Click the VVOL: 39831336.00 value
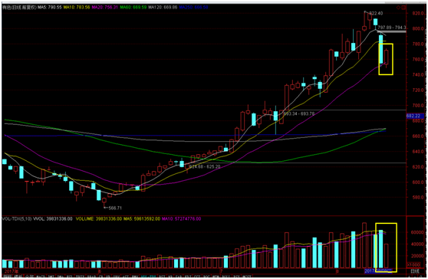Screen dimensions: 428x279 point(53,219)
